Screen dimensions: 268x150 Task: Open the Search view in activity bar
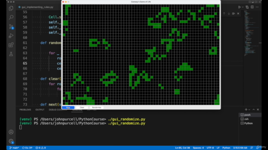point(11,17)
